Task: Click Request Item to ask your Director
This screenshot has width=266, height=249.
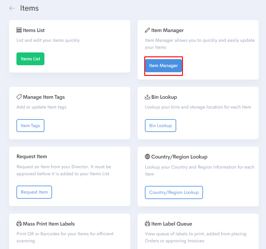Action: (x=34, y=192)
